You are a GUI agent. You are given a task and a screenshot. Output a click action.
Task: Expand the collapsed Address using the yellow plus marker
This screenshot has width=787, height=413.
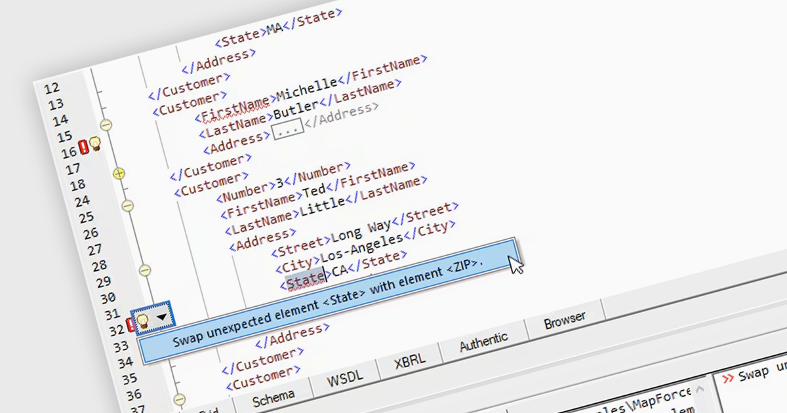(119, 174)
